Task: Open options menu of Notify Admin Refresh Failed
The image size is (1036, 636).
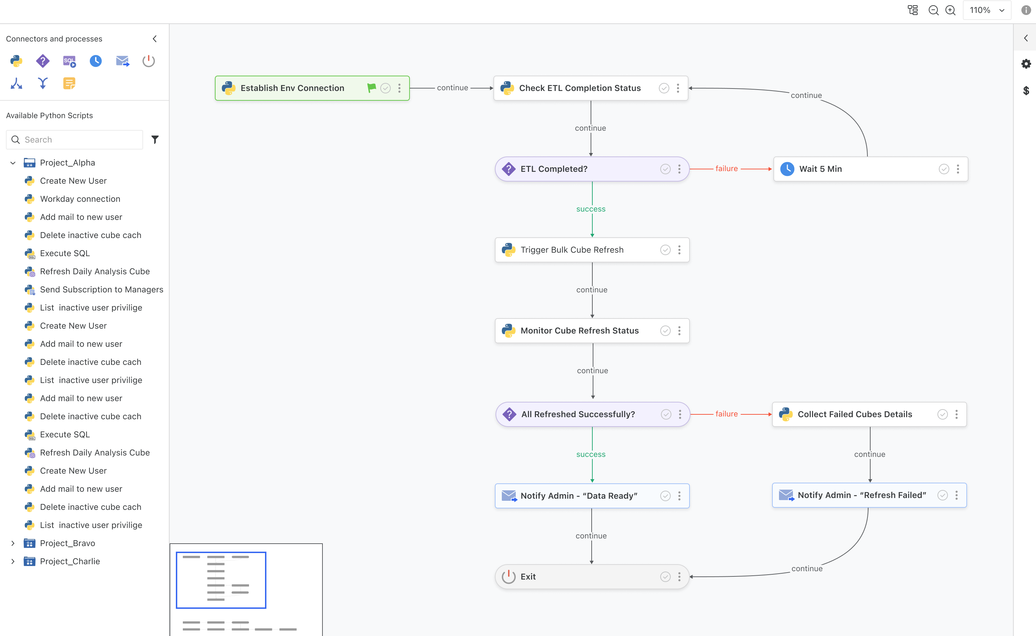Action: (x=957, y=495)
